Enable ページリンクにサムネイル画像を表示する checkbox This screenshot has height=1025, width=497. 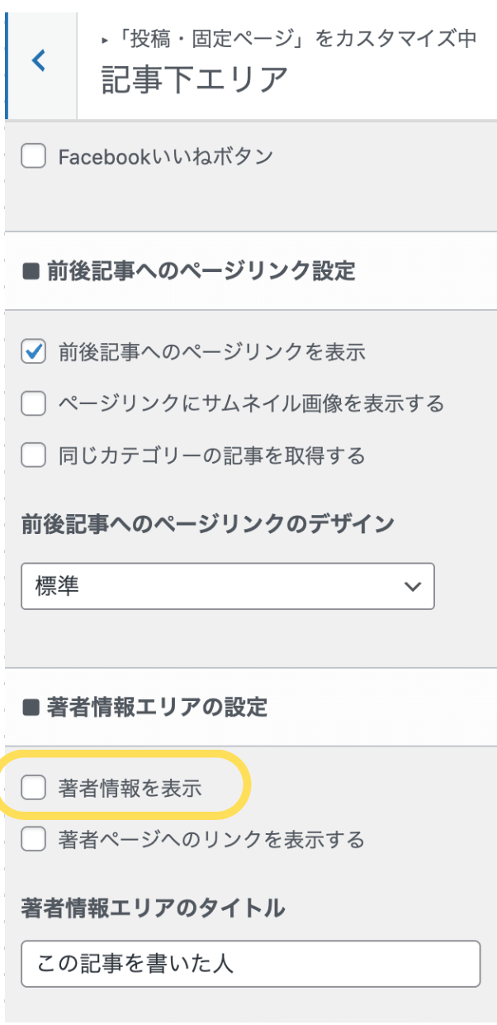click(x=33, y=403)
